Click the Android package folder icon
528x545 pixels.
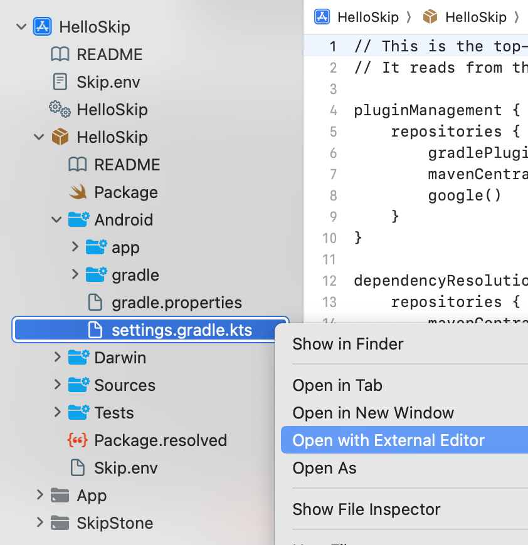pyautogui.click(x=78, y=220)
